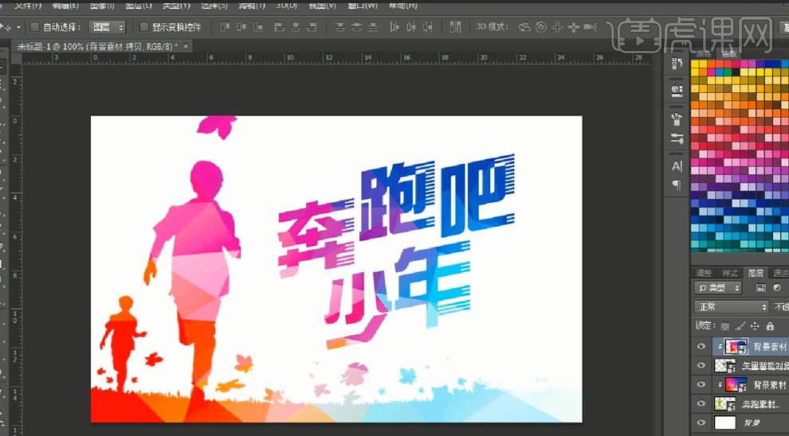Image resolution: width=789 pixels, height=436 pixels.
Task: Open the 正常 blend mode dropdown
Action: (731, 306)
